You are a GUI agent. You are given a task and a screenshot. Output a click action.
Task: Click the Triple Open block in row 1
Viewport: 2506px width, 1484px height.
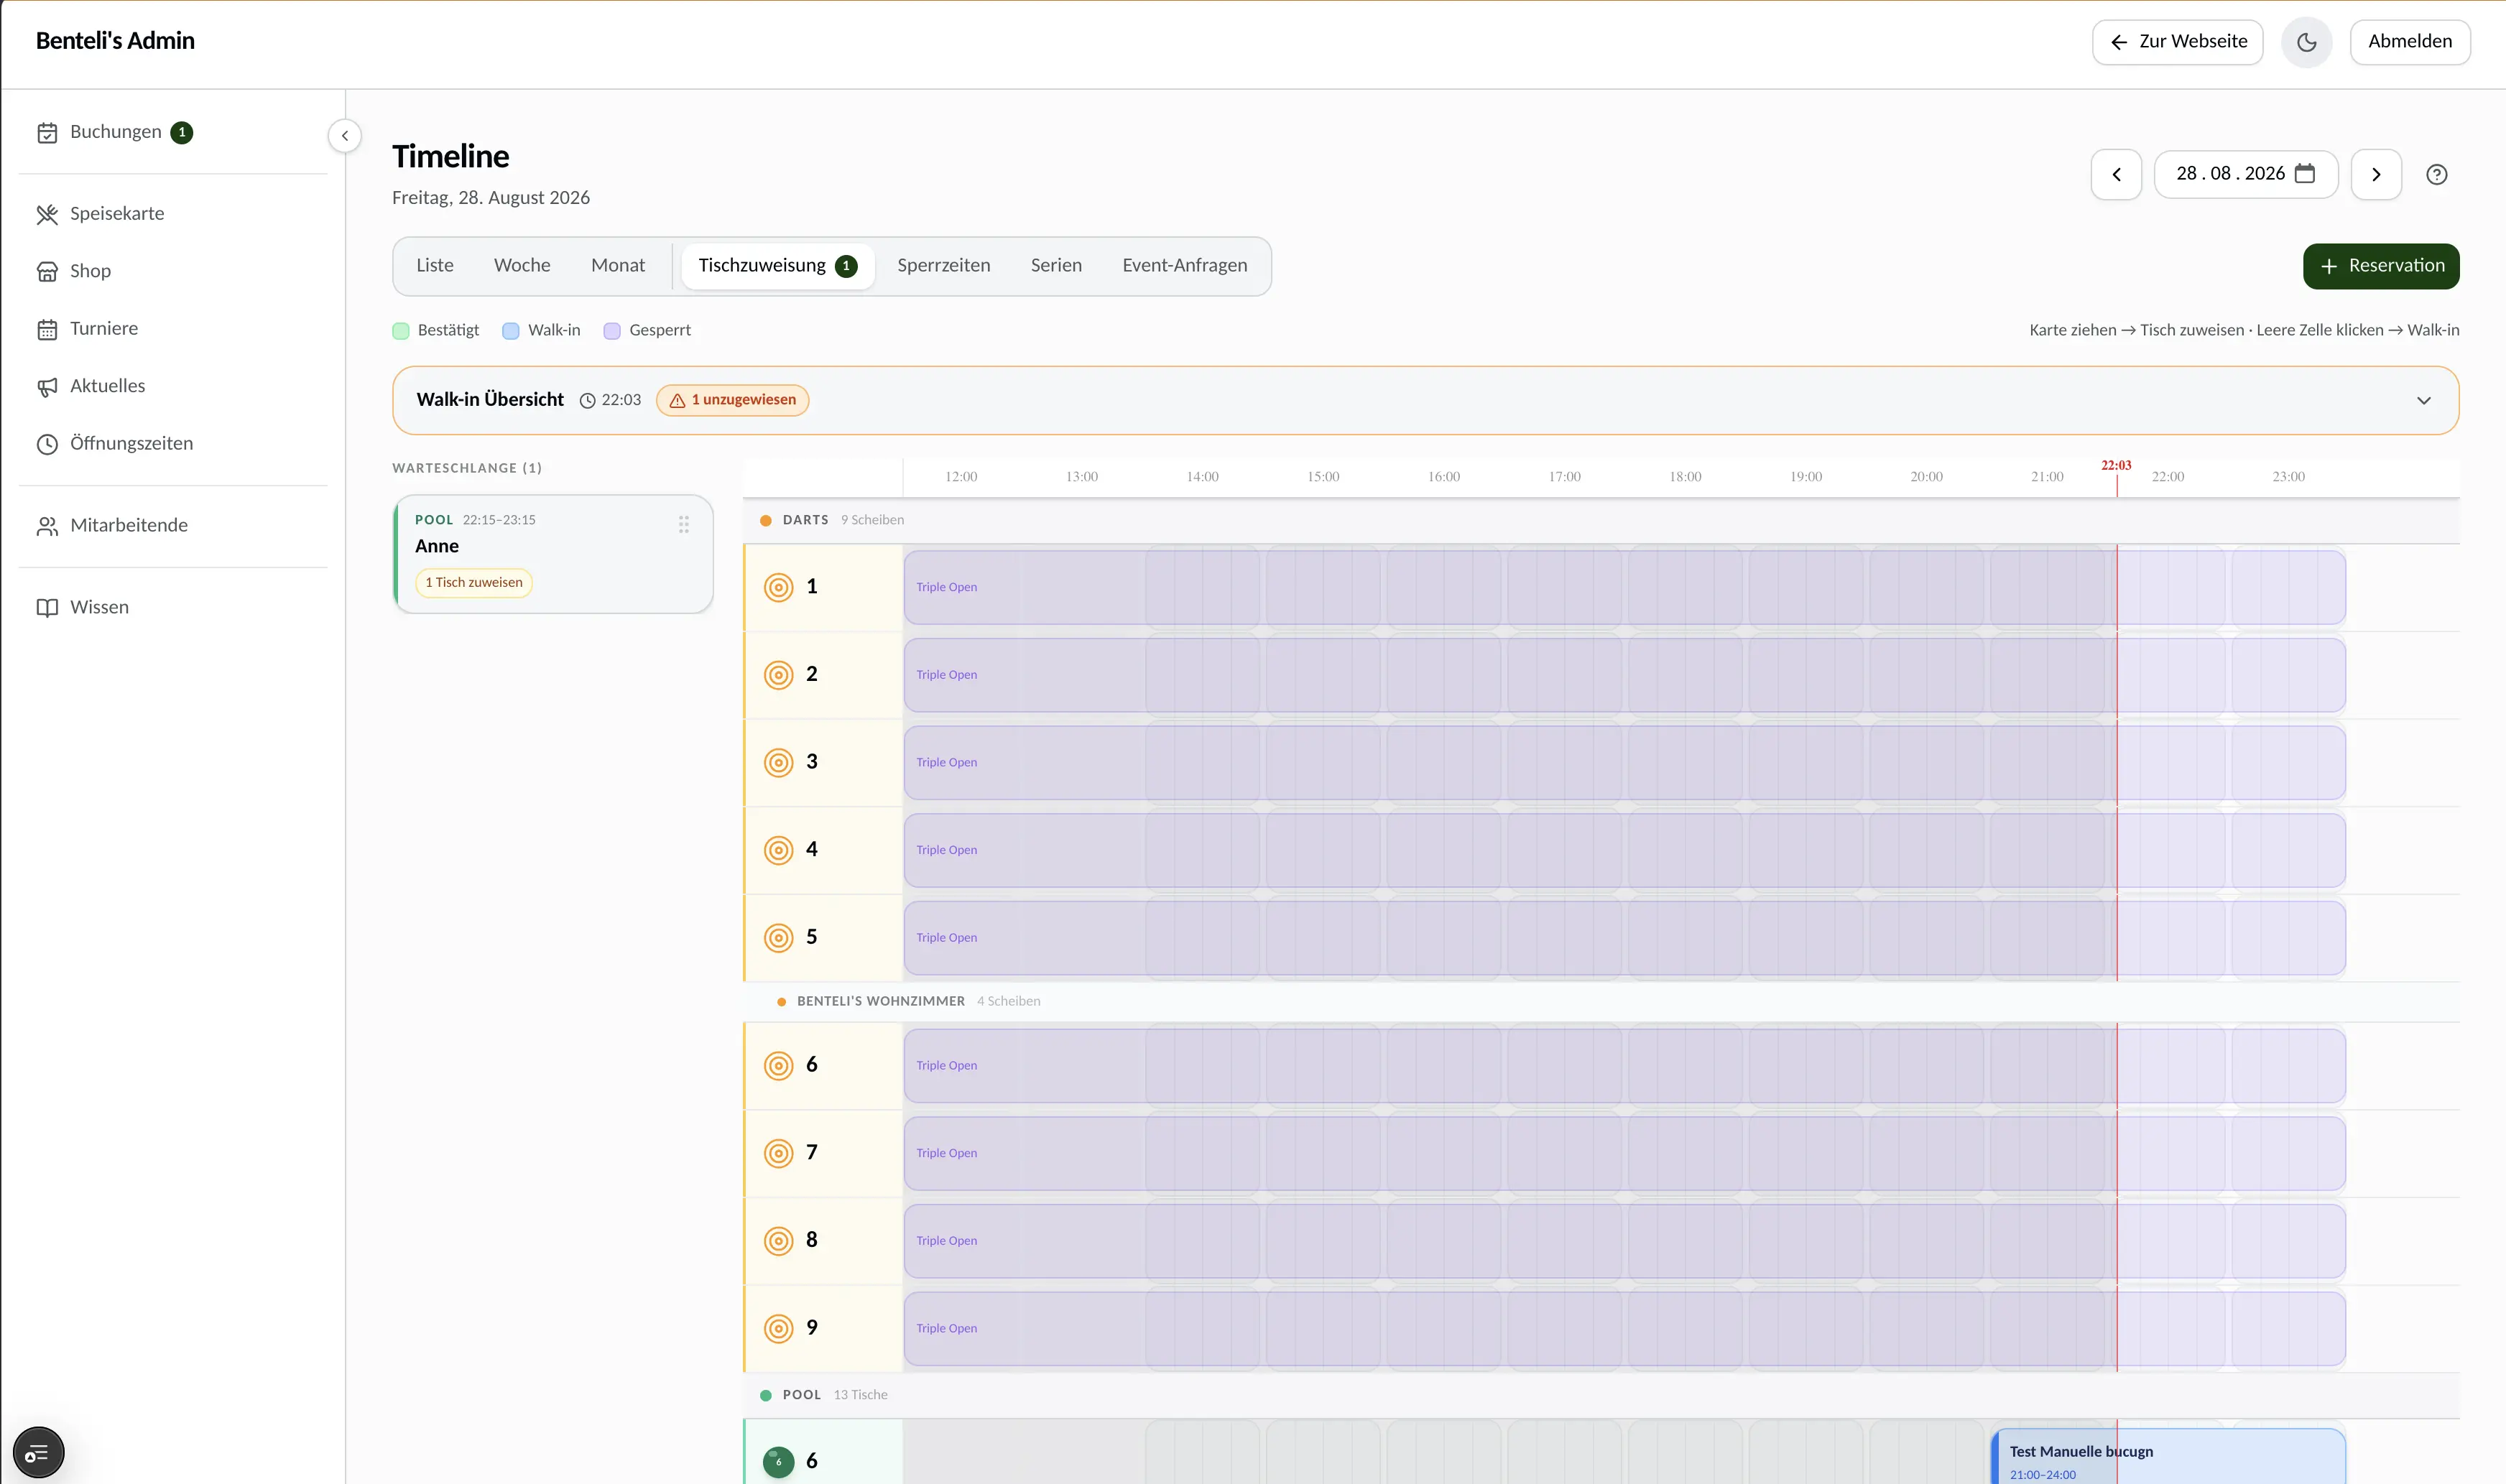click(1624, 587)
